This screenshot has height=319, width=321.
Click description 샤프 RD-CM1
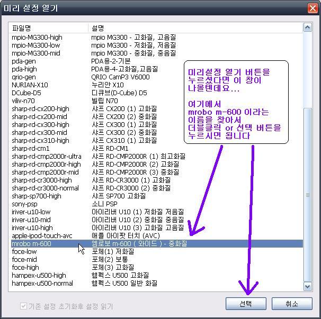click(110, 149)
